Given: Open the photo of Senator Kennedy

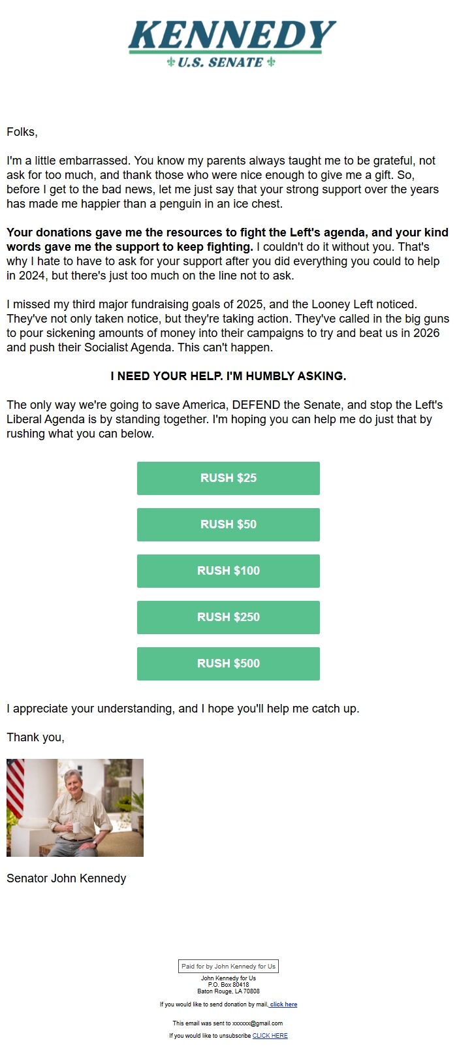Looking at the screenshot, I should coord(75,807).
